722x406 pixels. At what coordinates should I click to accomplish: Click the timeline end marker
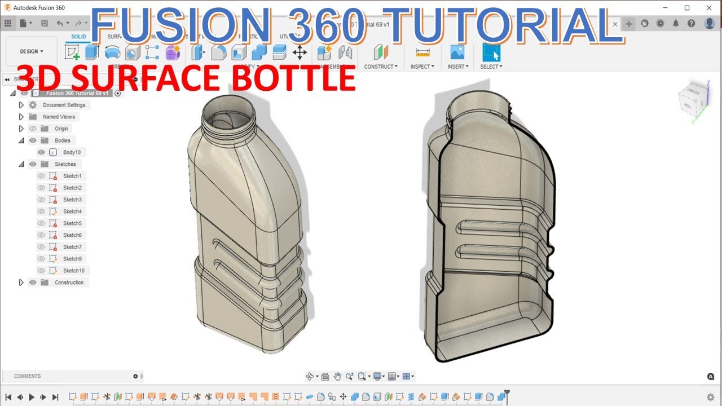507,396
